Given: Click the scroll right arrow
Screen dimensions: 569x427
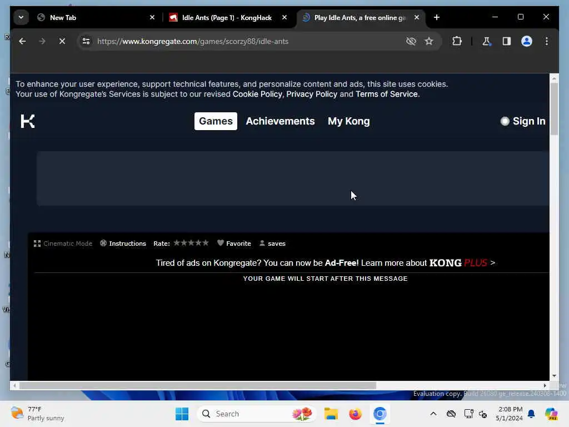Looking at the screenshot, I should [x=545, y=386].
